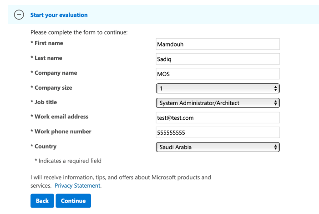The height and width of the screenshot is (214, 319).
Task: Select the Company name input containing MOS
Action: coord(218,74)
